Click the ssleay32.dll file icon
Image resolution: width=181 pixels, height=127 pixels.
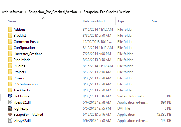10,120
